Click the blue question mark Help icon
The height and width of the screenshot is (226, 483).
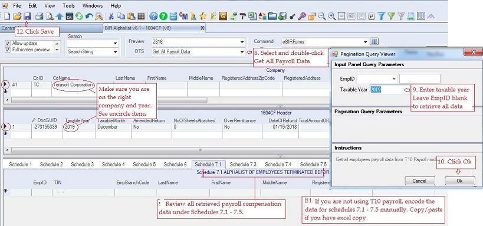[x=153, y=16]
